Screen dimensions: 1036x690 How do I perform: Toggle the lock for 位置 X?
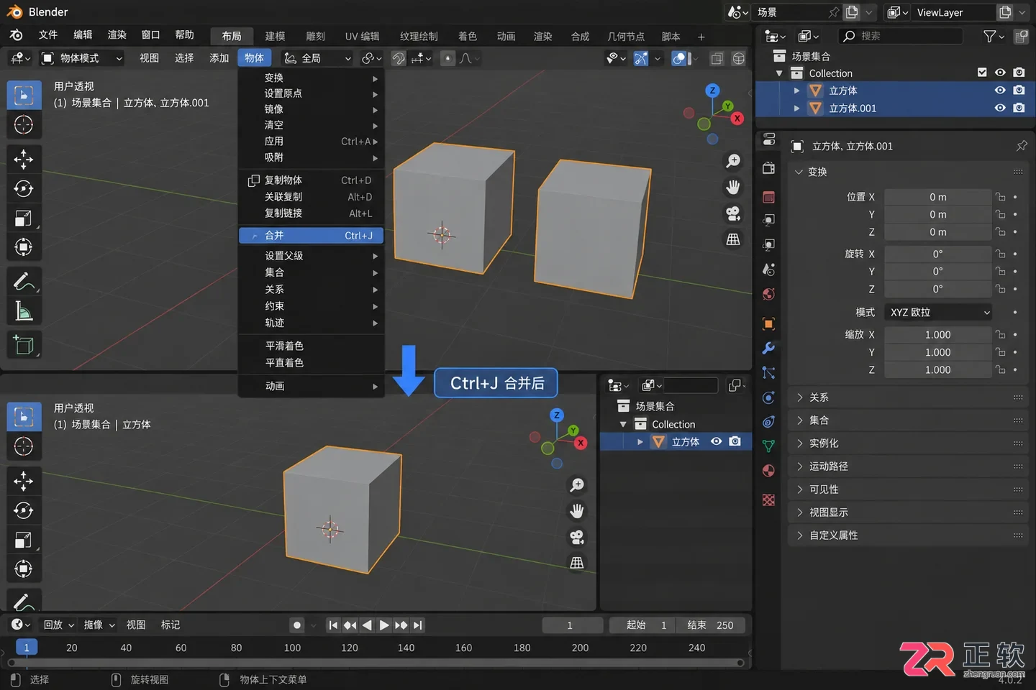coord(1000,197)
